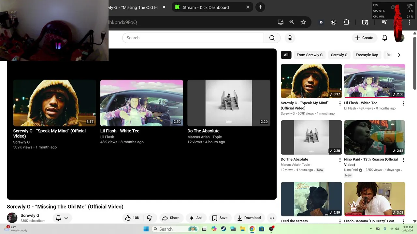The width and height of the screenshot is (417, 234).
Task: Open Steam from taskbar
Action: click(x=223, y=229)
